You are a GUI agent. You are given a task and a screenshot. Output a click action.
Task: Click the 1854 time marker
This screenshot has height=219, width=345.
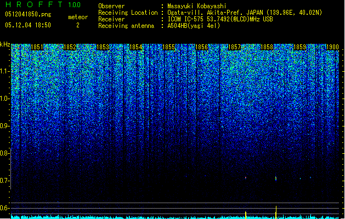[136, 47]
